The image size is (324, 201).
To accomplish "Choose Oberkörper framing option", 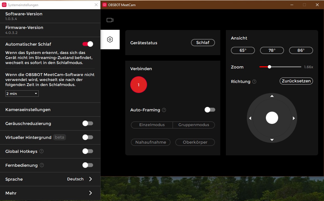I will 195,142.
